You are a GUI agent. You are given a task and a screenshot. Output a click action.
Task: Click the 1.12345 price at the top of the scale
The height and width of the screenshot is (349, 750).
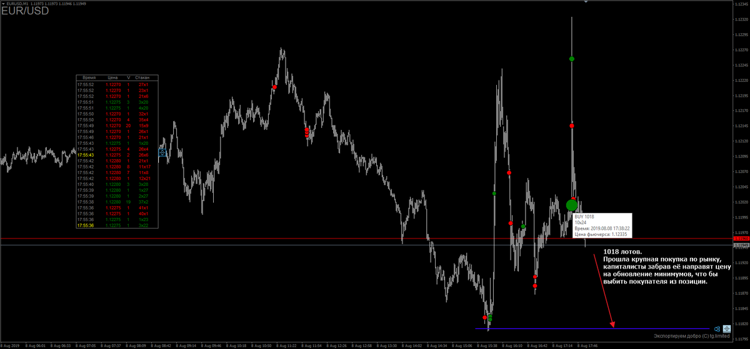point(741,4)
